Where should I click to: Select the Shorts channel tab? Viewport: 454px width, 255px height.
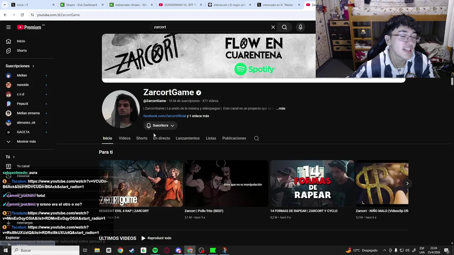[x=142, y=138]
